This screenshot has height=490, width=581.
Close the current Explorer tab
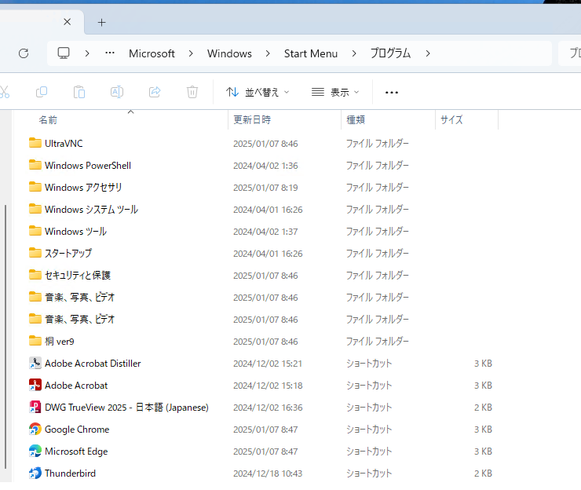tap(67, 22)
